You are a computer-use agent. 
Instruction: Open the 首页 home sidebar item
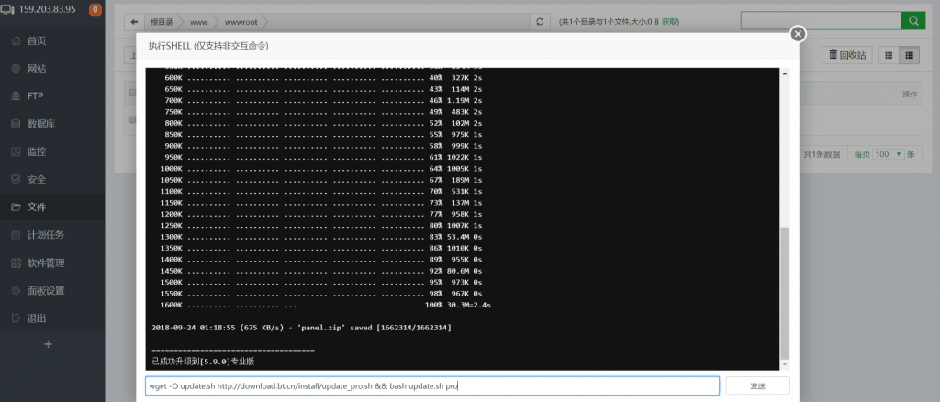click(x=37, y=41)
